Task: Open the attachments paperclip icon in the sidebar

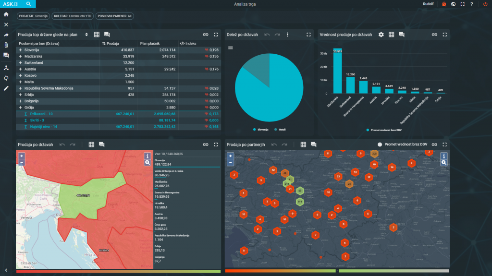Action: click(6, 45)
